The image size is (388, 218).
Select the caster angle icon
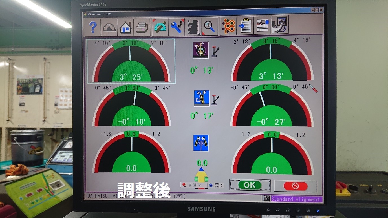(x=201, y=50)
